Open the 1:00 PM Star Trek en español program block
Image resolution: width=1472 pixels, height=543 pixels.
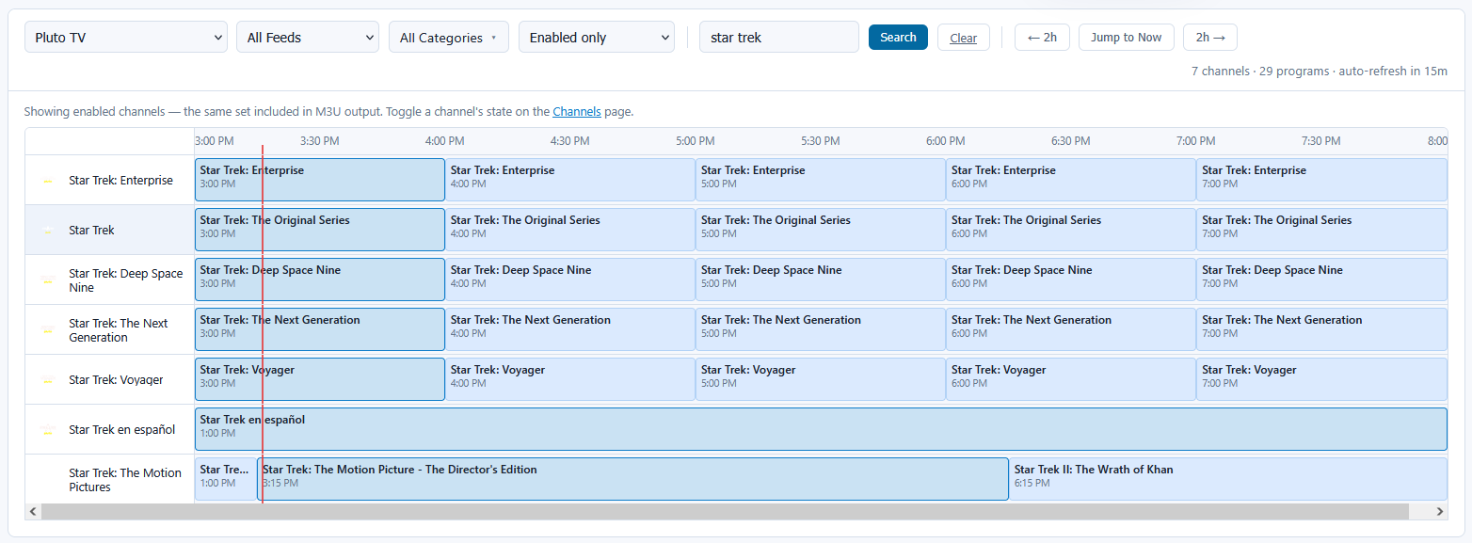(x=821, y=429)
